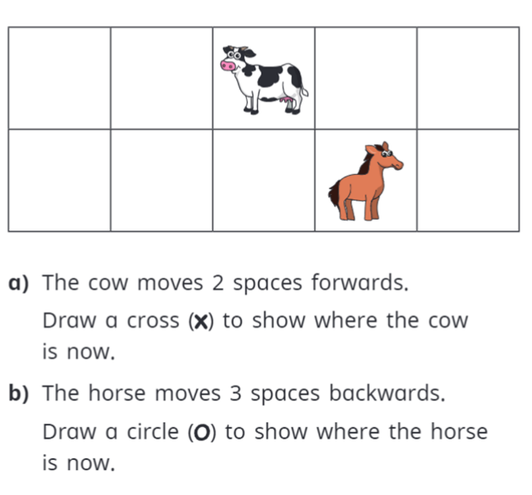The width and height of the screenshot is (532, 495).
Task: Choose the top-right corner cell of the grid
Action: (468, 78)
